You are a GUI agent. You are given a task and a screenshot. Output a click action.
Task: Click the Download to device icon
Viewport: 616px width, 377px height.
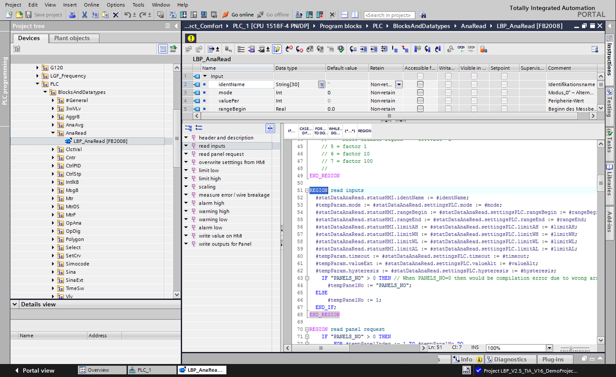[x=184, y=15]
